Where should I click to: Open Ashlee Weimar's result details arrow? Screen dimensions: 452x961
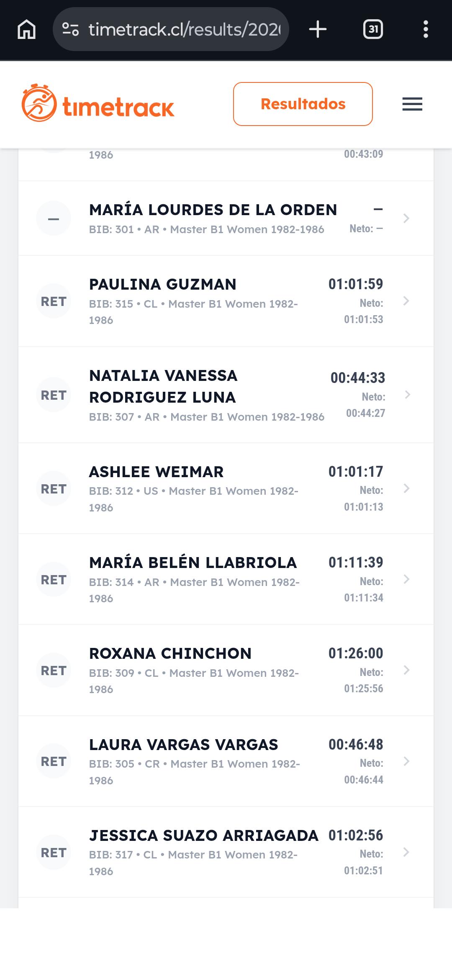[x=406, y=488]
